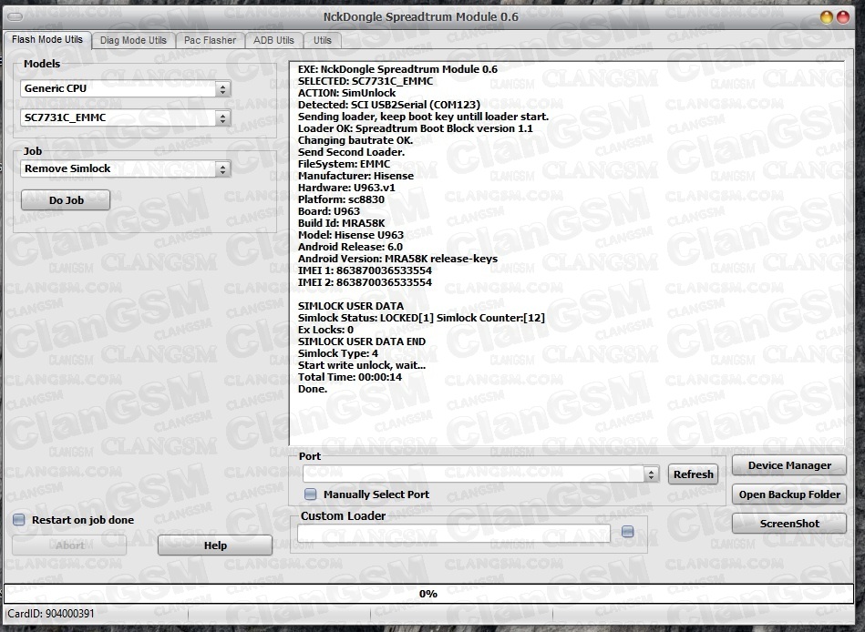Click the Model: Hisense U963 log line

351,235
